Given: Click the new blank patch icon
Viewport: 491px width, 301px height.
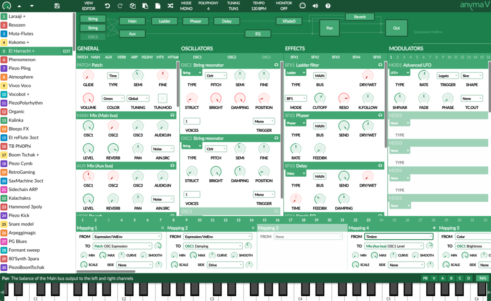Looking at the screenshot, I should [158, 6].
